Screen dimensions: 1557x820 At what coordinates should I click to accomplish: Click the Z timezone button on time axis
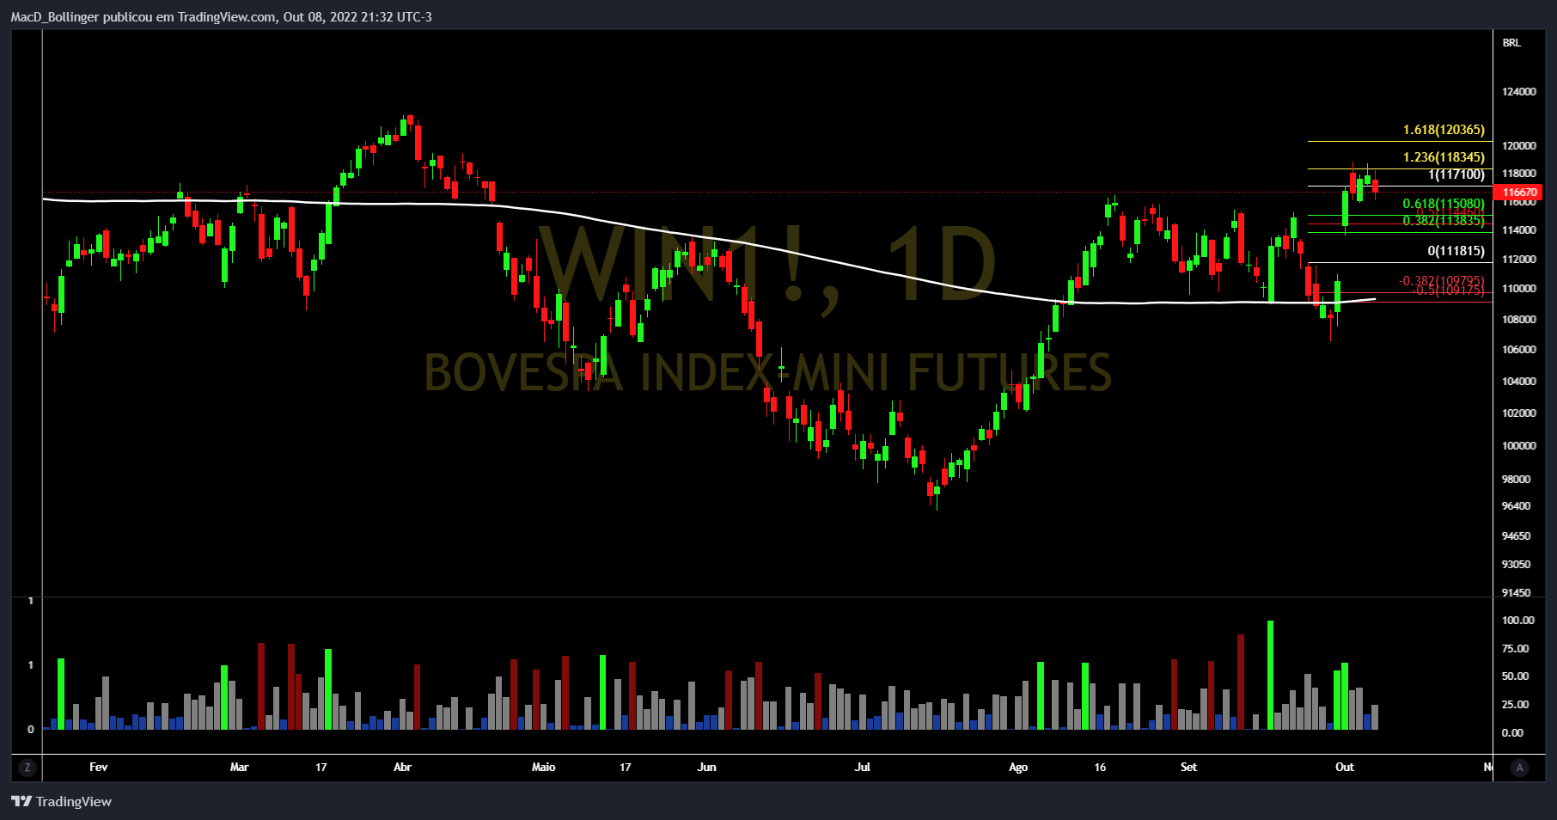click(x=27, y=768)
